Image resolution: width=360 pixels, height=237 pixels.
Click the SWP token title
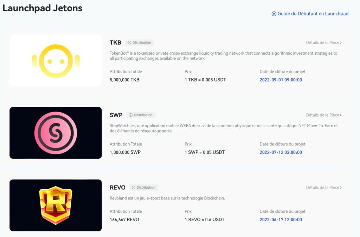(x=116, y=115)
